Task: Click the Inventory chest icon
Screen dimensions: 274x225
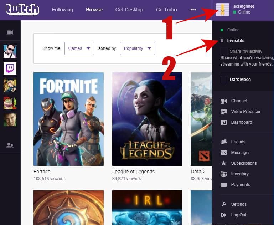Action: pos(224,174)
